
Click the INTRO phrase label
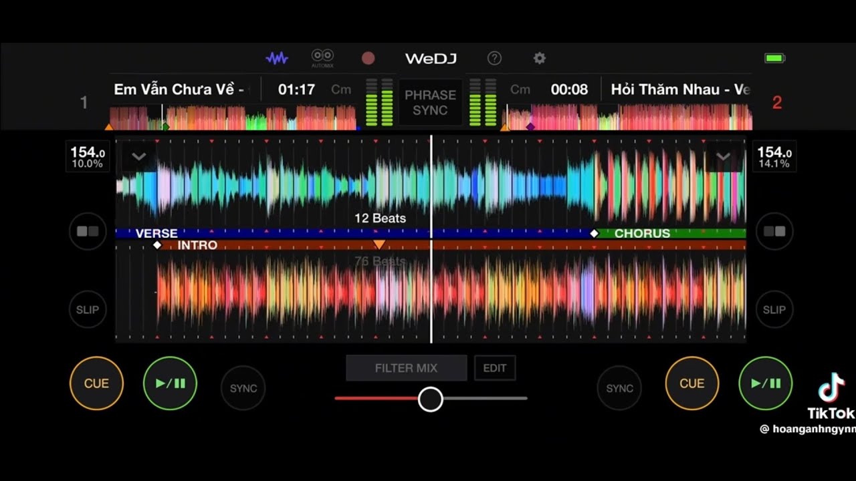coord(197,246)
